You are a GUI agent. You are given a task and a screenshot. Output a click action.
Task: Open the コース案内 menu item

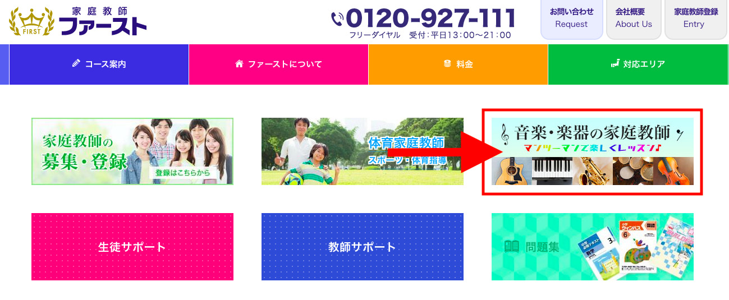click(99, 64)
